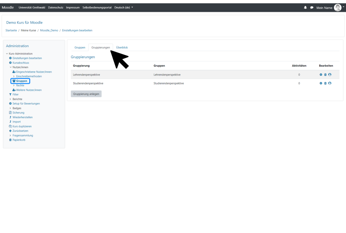The height and width of the screenshot is (233, 346).
Task: Delete the Studierendenperspektive grouping via trash icon
Action: [x=325, y=83]
